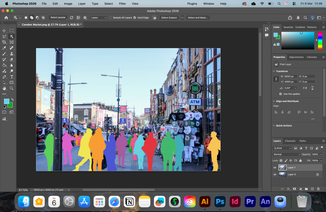
Task: Hide Layer 0 with its eye icon
Action: click(275, 174)
